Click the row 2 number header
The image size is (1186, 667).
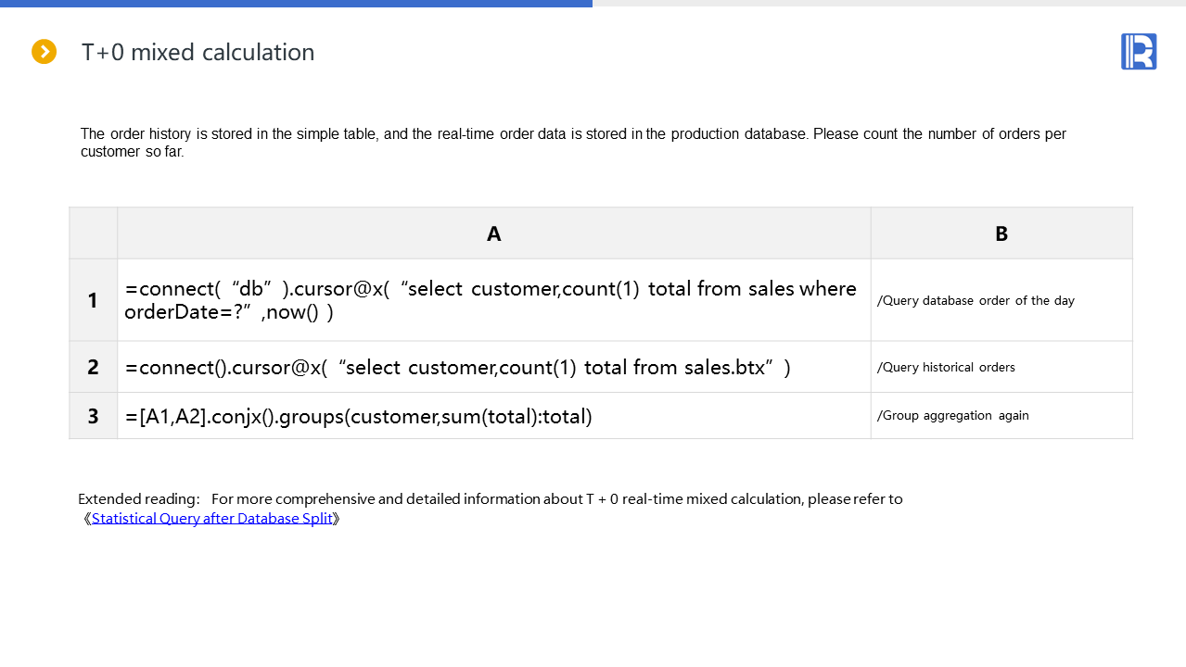pyautogui.click(x=93, y=367)
